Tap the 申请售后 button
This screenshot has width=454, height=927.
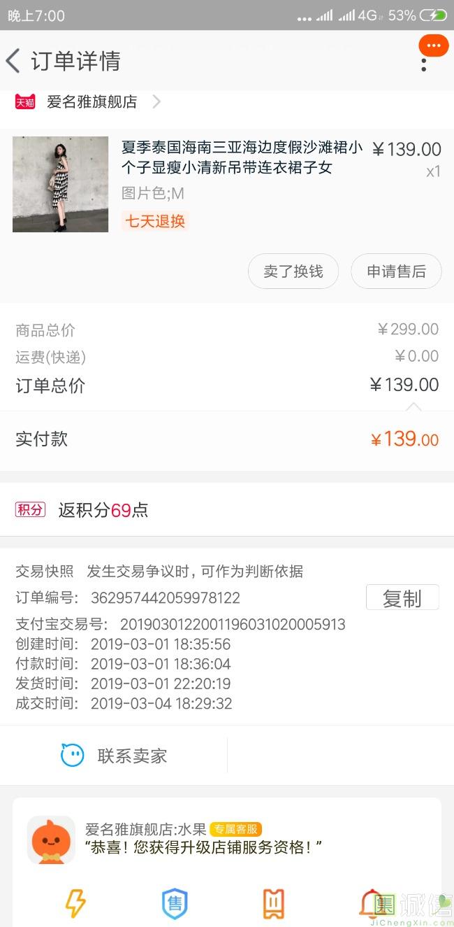pyautogui.click(x=396, y=271)
